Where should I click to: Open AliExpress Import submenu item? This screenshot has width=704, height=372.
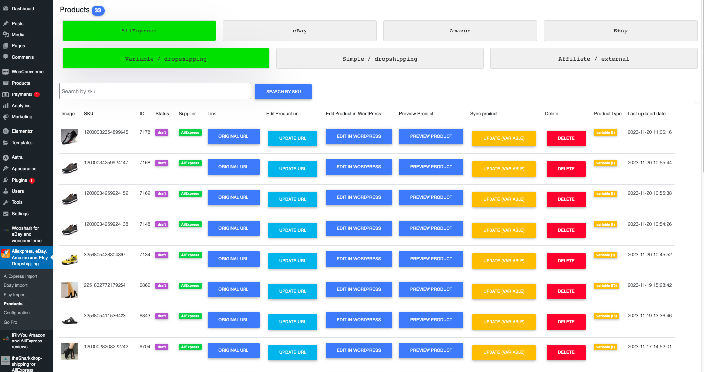pyautogui.click(x=21, y=276)
